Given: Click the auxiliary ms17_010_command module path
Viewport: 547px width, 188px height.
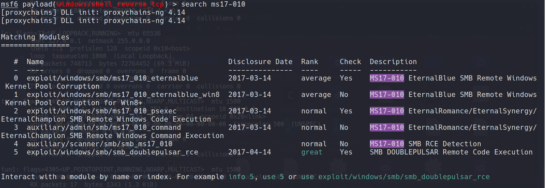Looking at the screenshot, I should coord(104,128).
